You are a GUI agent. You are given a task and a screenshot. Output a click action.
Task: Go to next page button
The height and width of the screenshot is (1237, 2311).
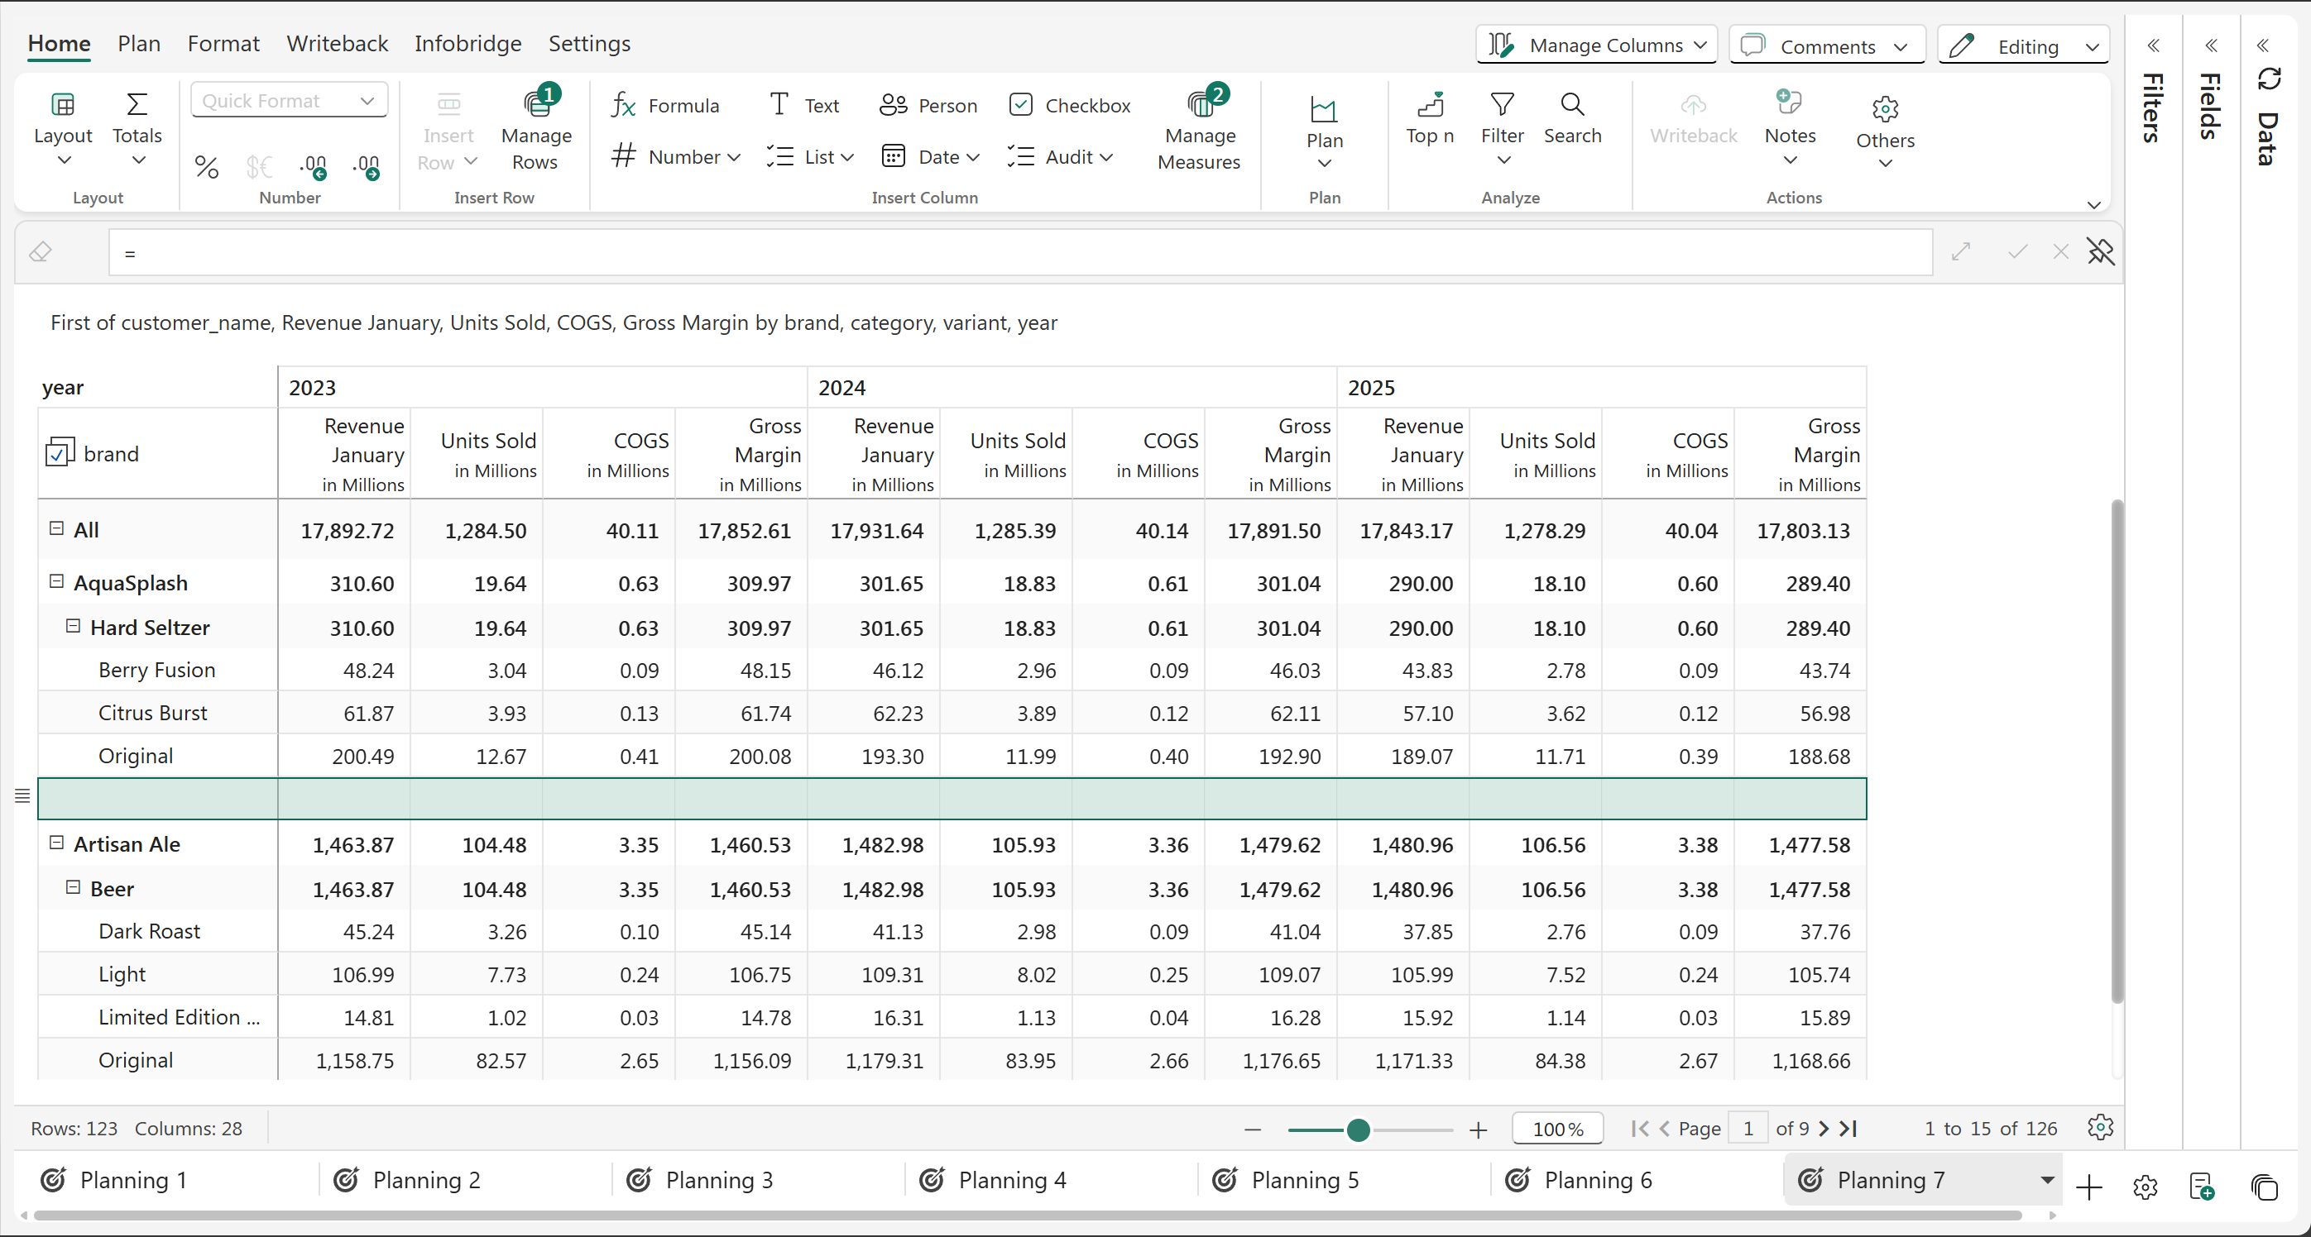click(x=1824, y=1129)
